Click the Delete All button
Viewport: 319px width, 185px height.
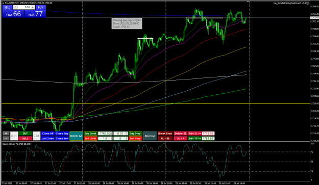(76, 136)
